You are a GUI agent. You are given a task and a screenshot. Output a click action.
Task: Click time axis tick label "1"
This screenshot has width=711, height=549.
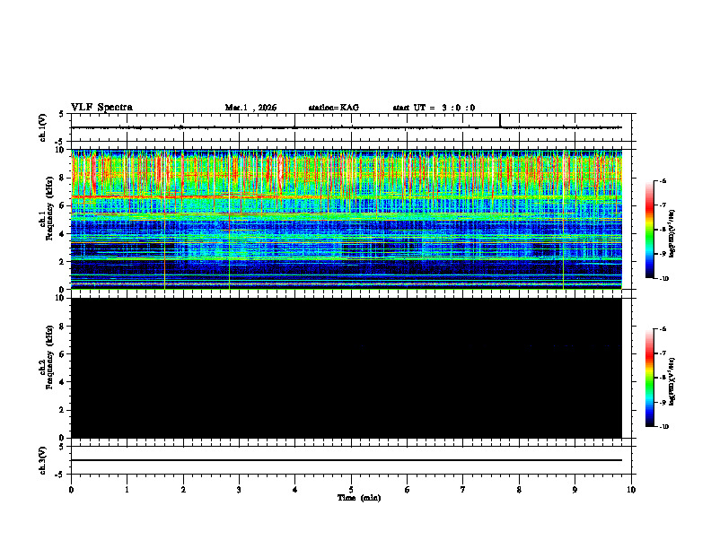click(x=127, y=490)
